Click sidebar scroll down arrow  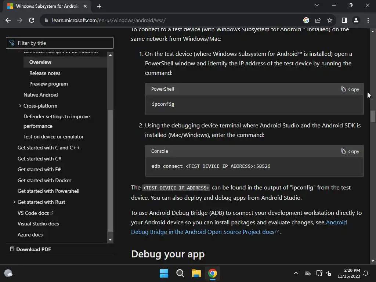110,239
